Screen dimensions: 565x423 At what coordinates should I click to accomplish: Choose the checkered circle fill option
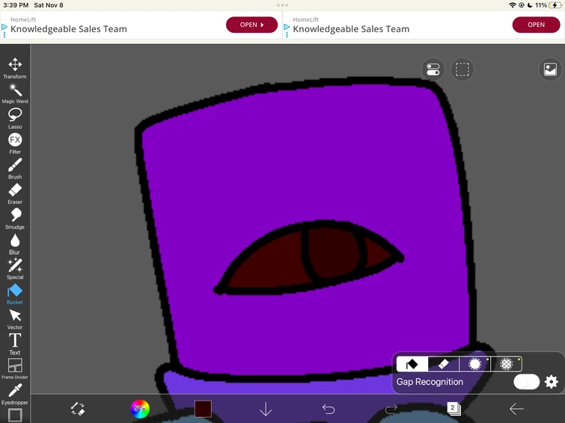(x=507, y=364)
